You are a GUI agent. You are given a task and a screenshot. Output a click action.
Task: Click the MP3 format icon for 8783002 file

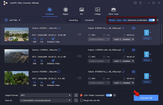click(146, 76)
